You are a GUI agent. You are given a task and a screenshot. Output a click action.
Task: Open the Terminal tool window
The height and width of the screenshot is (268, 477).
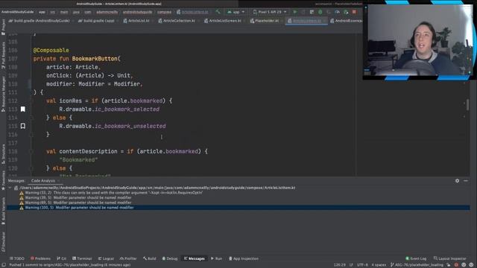(82, 258)
